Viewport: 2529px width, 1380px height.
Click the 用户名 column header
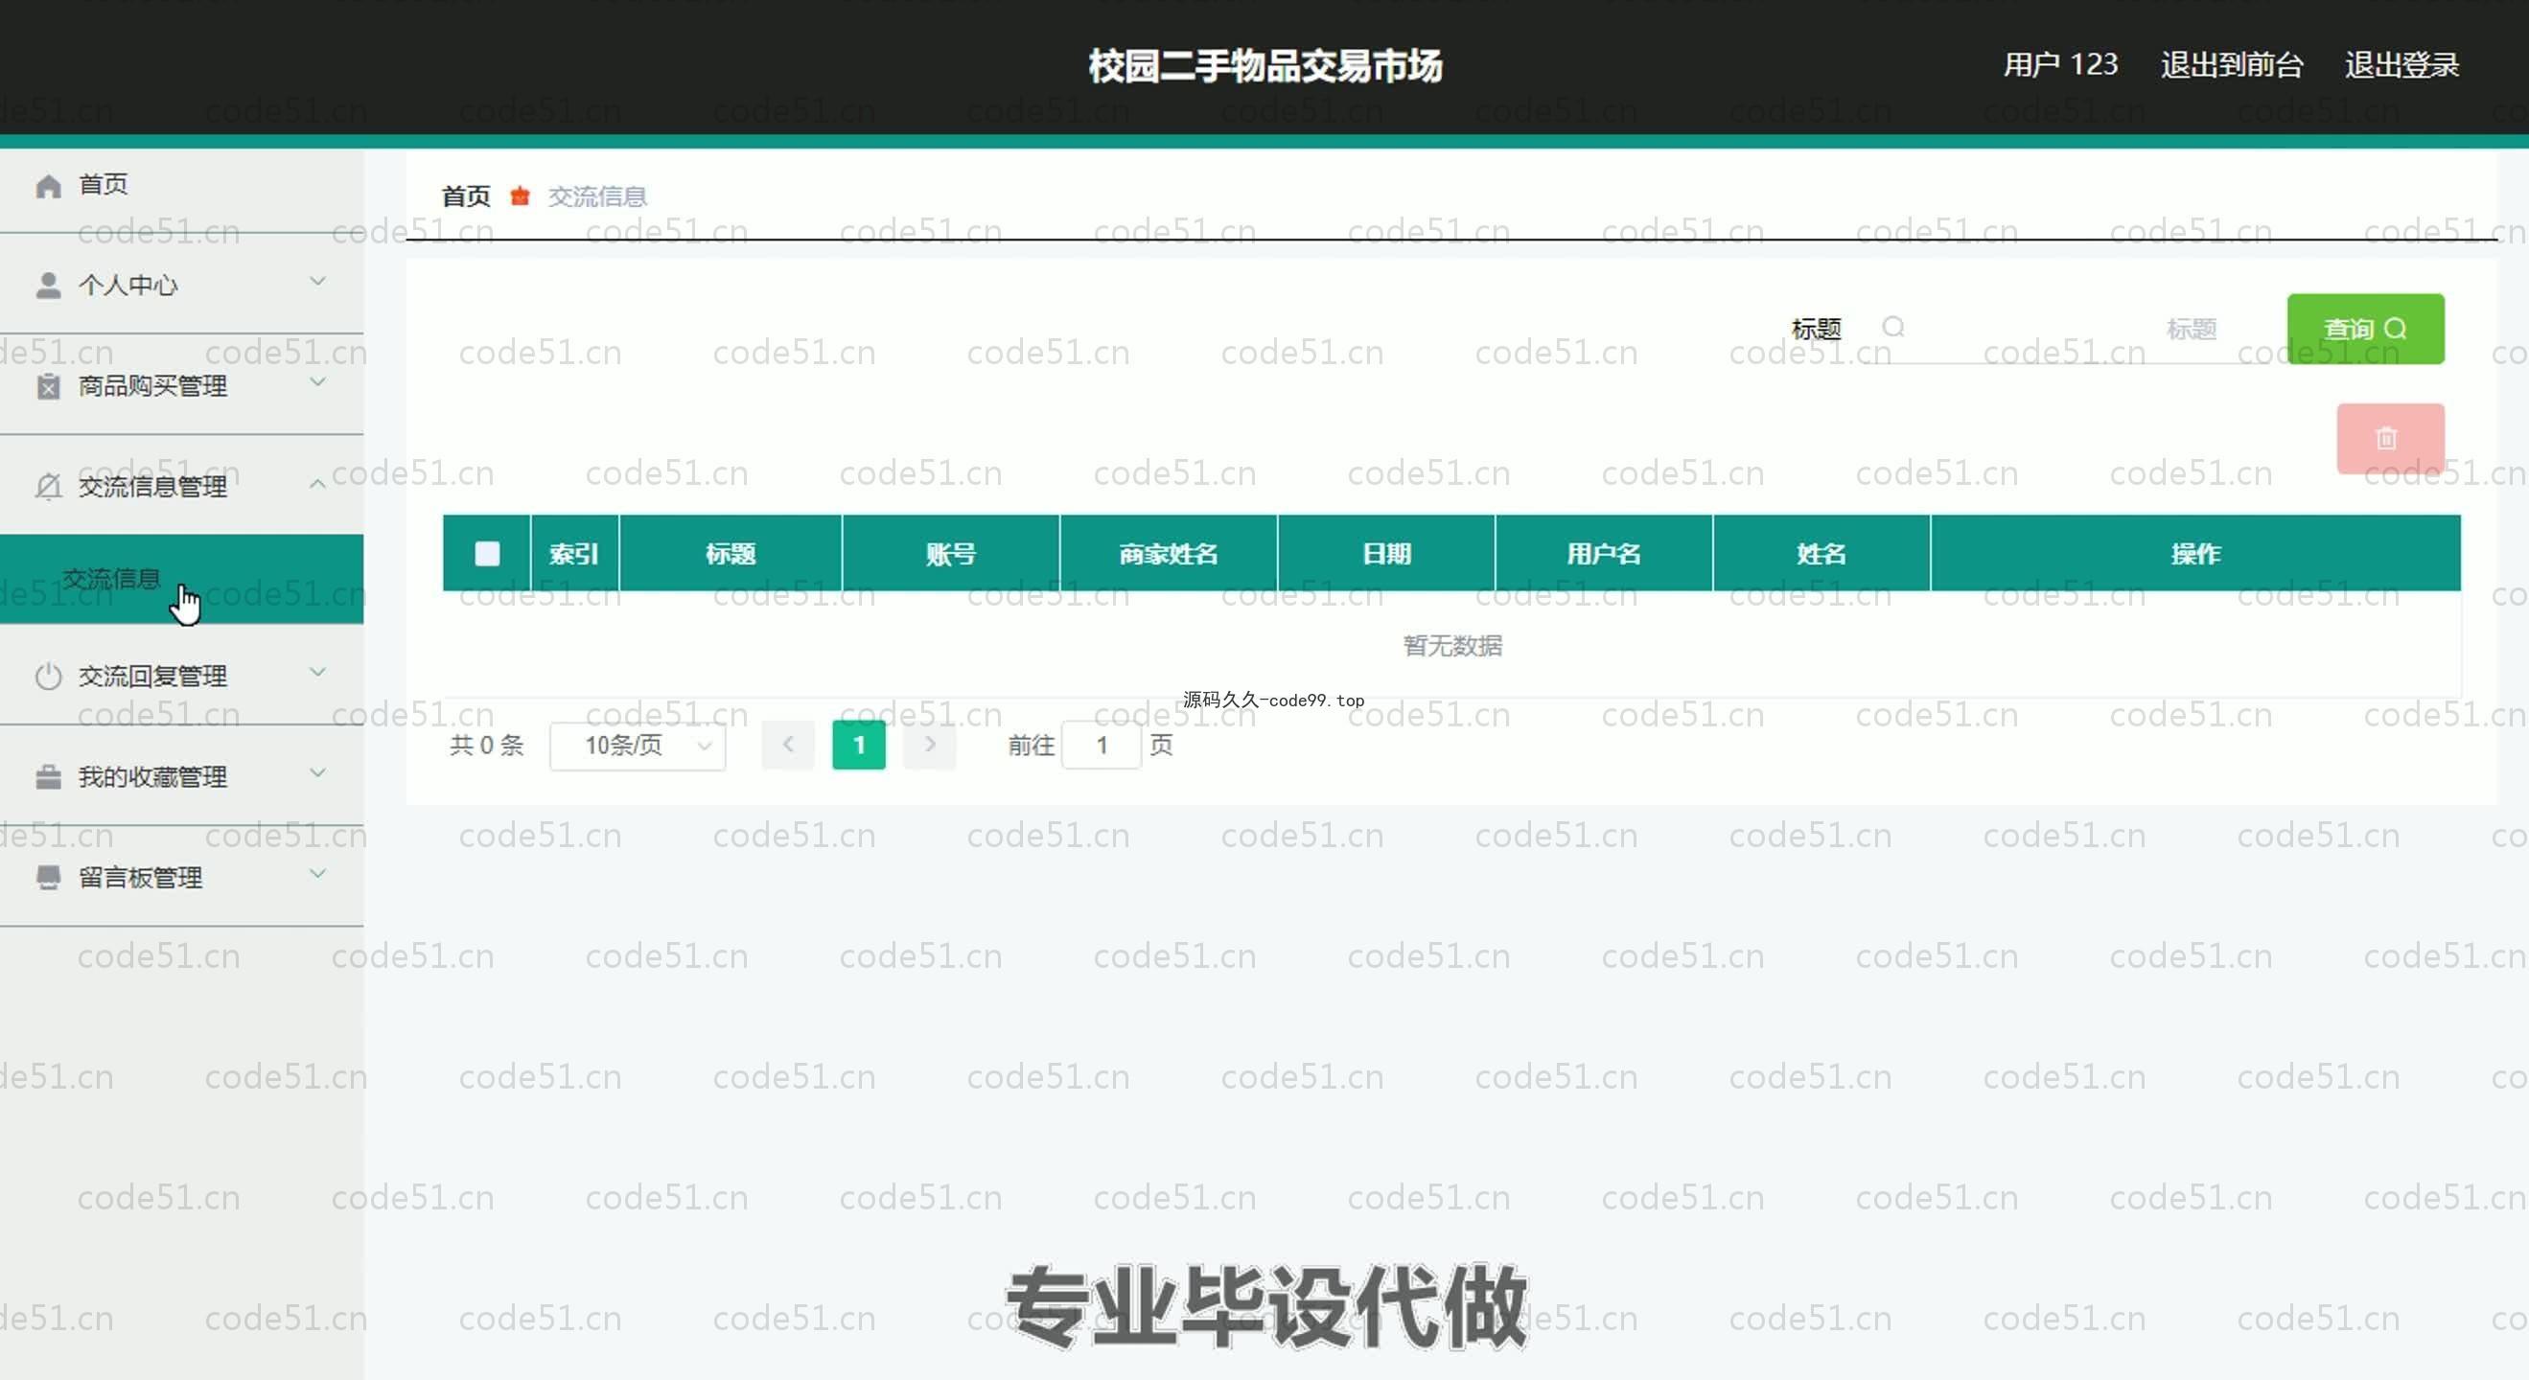[x=1603, y=554]
